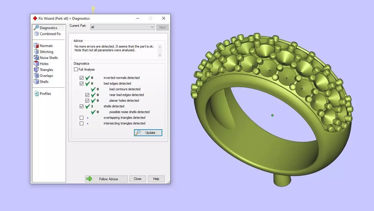
Task: Open the Noise Shells icon
Action: pos(36,58)
